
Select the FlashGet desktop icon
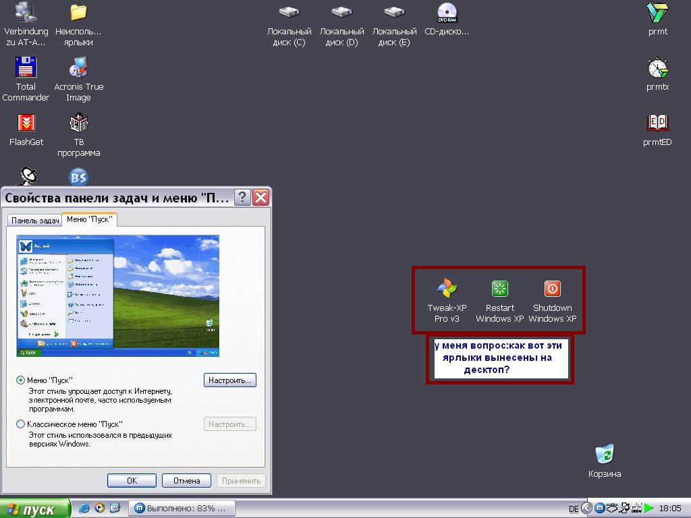(x=26, y=129)
